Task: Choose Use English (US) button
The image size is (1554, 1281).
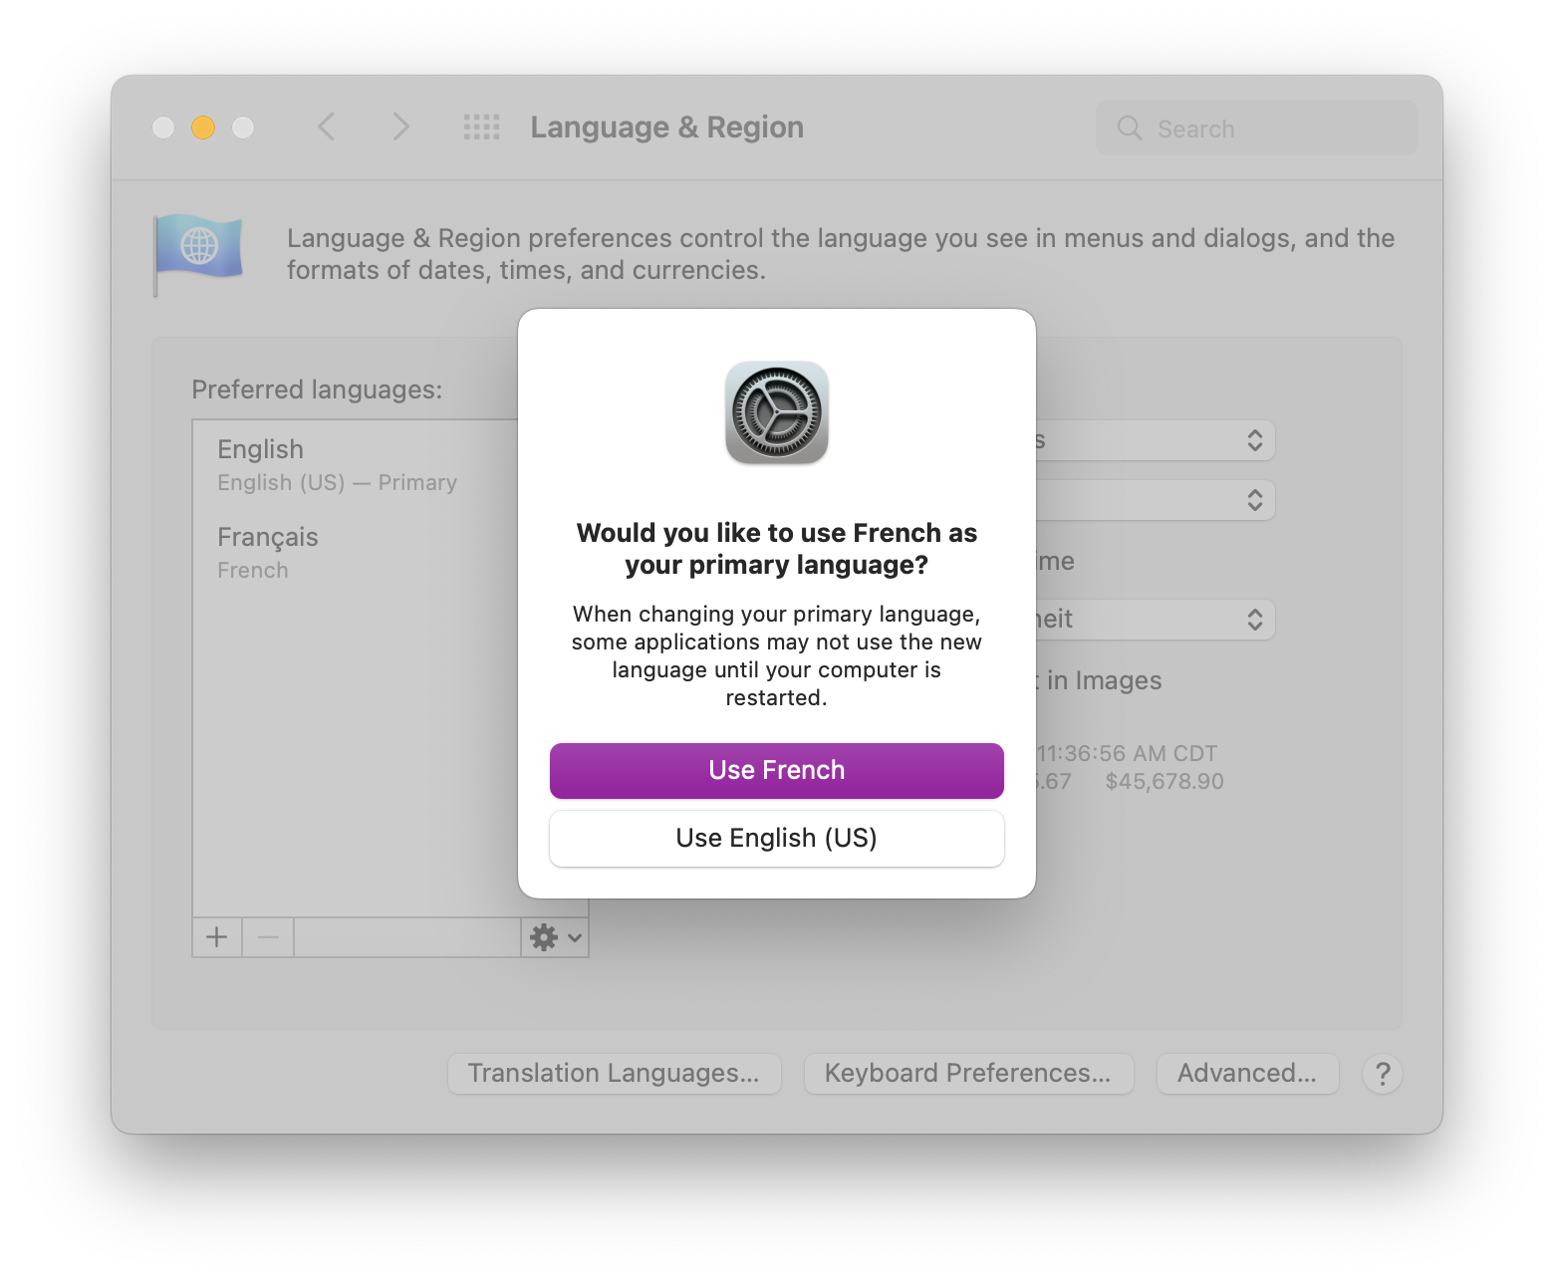Action: [776, 838]
